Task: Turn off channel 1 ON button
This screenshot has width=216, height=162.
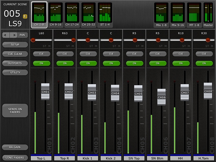Action: pyautogui.click(x=42, y=63)
